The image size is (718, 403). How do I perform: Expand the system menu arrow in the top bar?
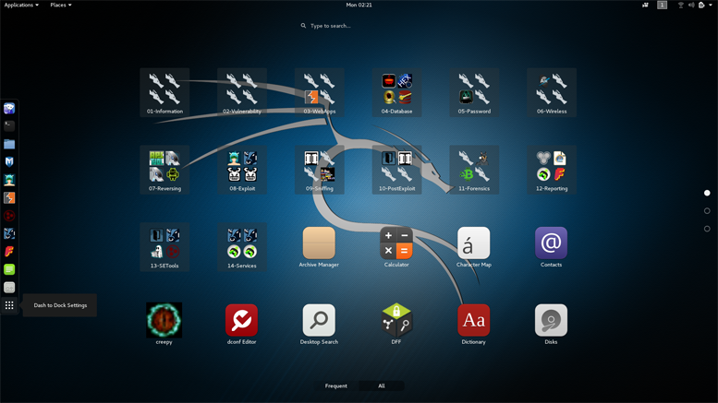(711, 5)
